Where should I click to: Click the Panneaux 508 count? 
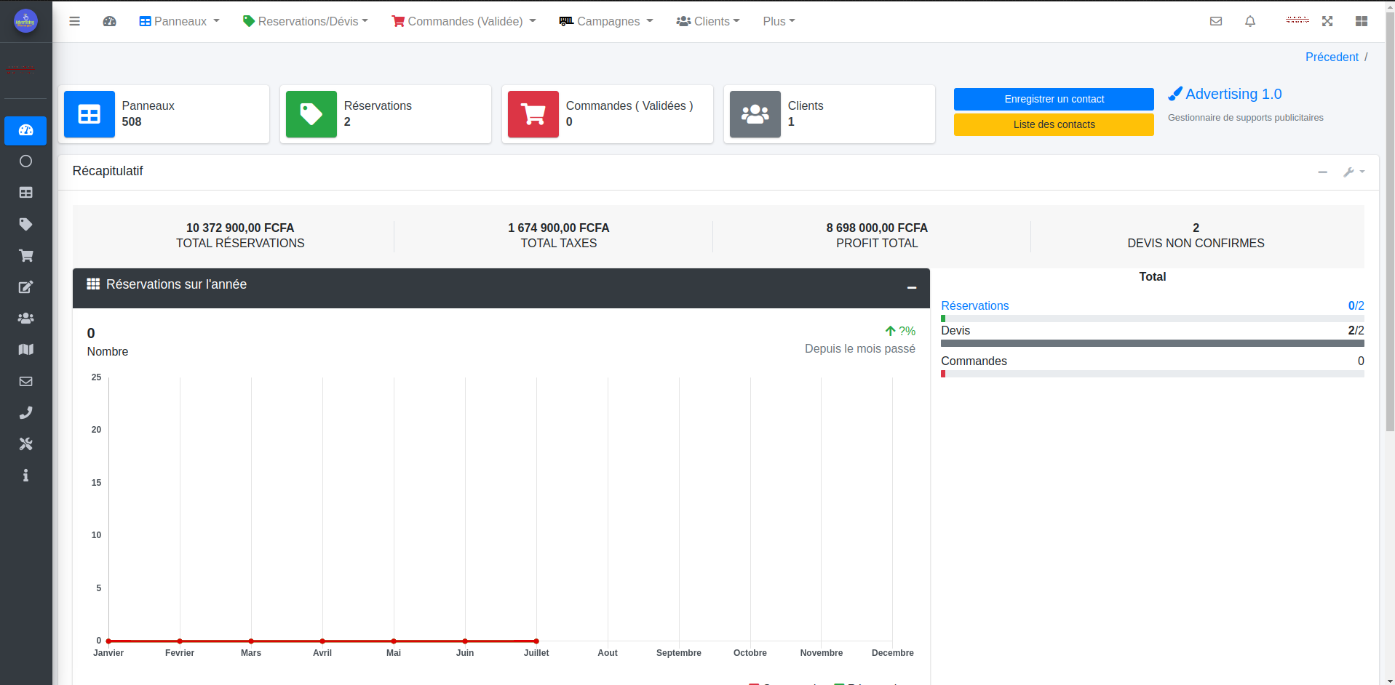(x=132, y=121)
